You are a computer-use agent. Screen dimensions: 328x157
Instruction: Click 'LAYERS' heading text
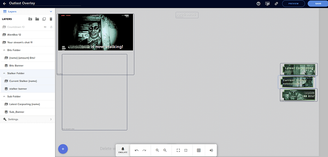click(7, 19)
